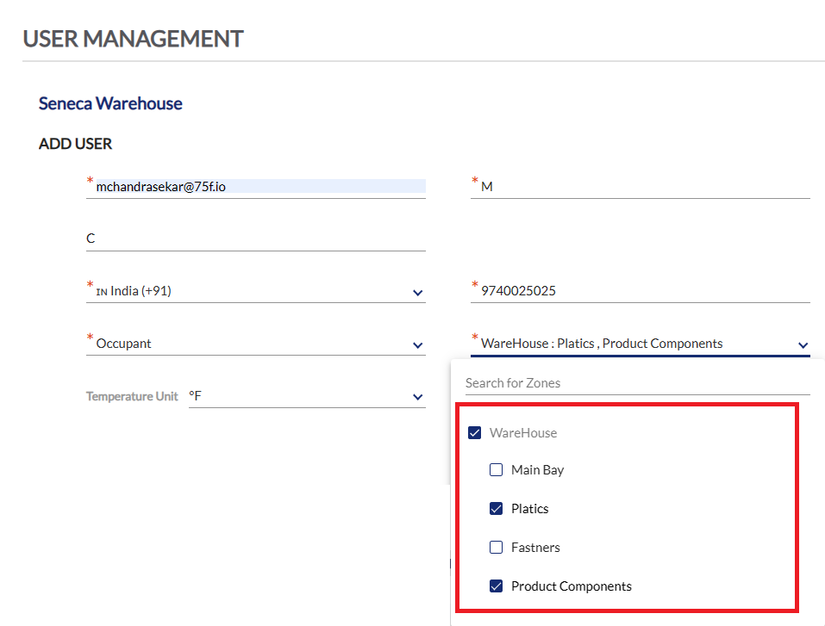The image size is (825, 626).
Task: Click the Platics zone label
Action: click(x=530, y=509)
